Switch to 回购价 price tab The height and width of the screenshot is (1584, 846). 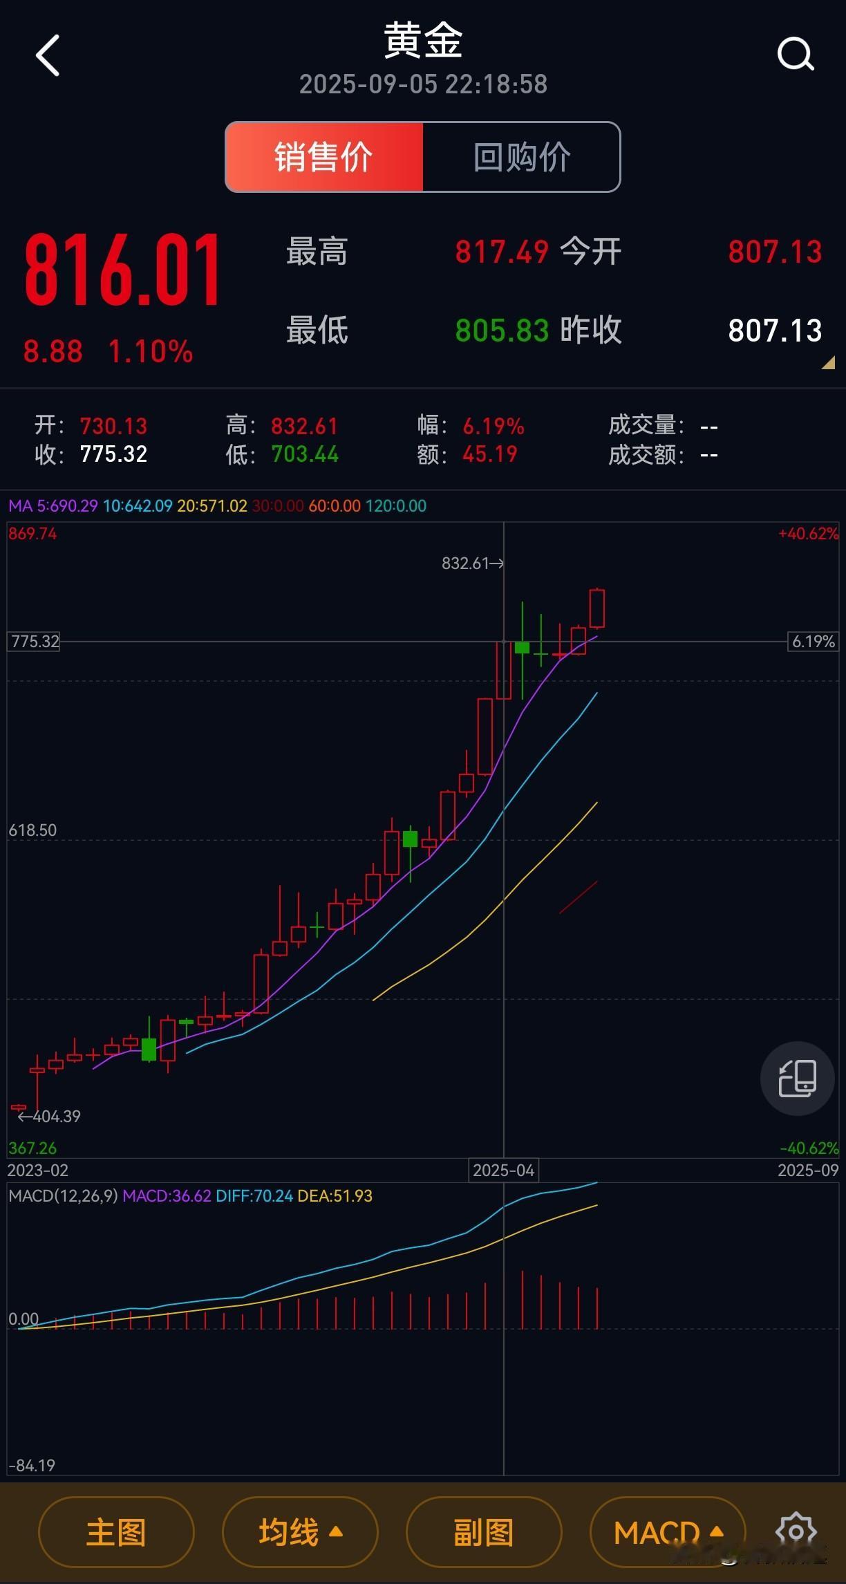click(522, 157)
